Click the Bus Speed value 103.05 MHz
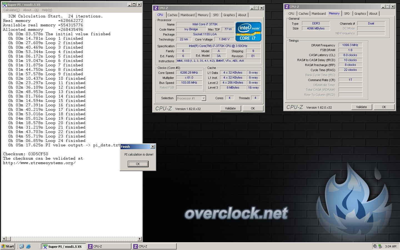Image resolution: width=400 pixels, height=250 pixels. pos(189,83)
